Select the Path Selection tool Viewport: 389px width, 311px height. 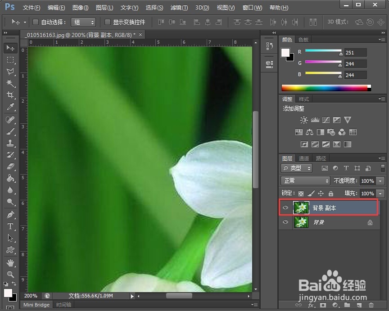click(x=10, y=238)
